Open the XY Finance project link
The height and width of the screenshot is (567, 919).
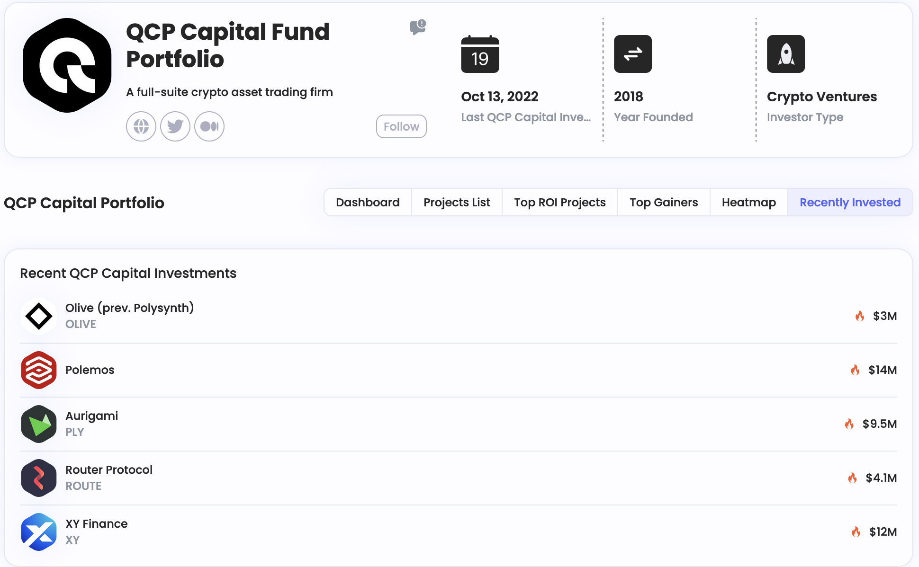97,524
